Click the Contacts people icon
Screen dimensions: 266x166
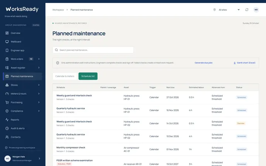point(7,137)
